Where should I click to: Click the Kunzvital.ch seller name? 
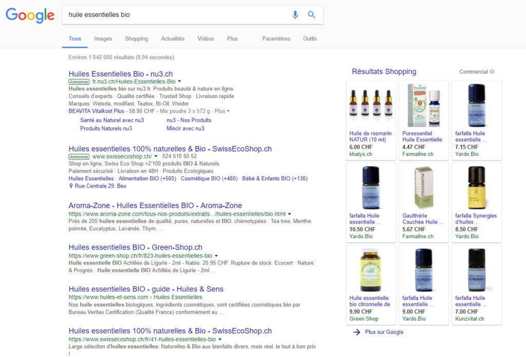click(x=469, y=319)
